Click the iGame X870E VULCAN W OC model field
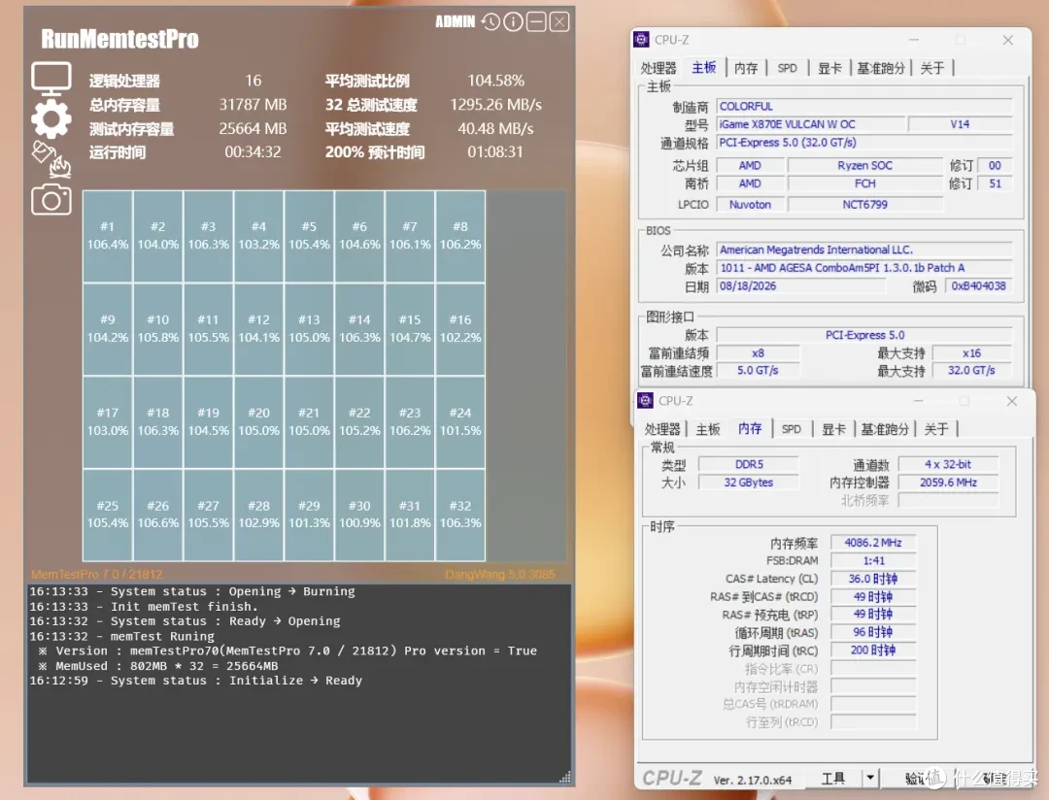 click(811, 124)
